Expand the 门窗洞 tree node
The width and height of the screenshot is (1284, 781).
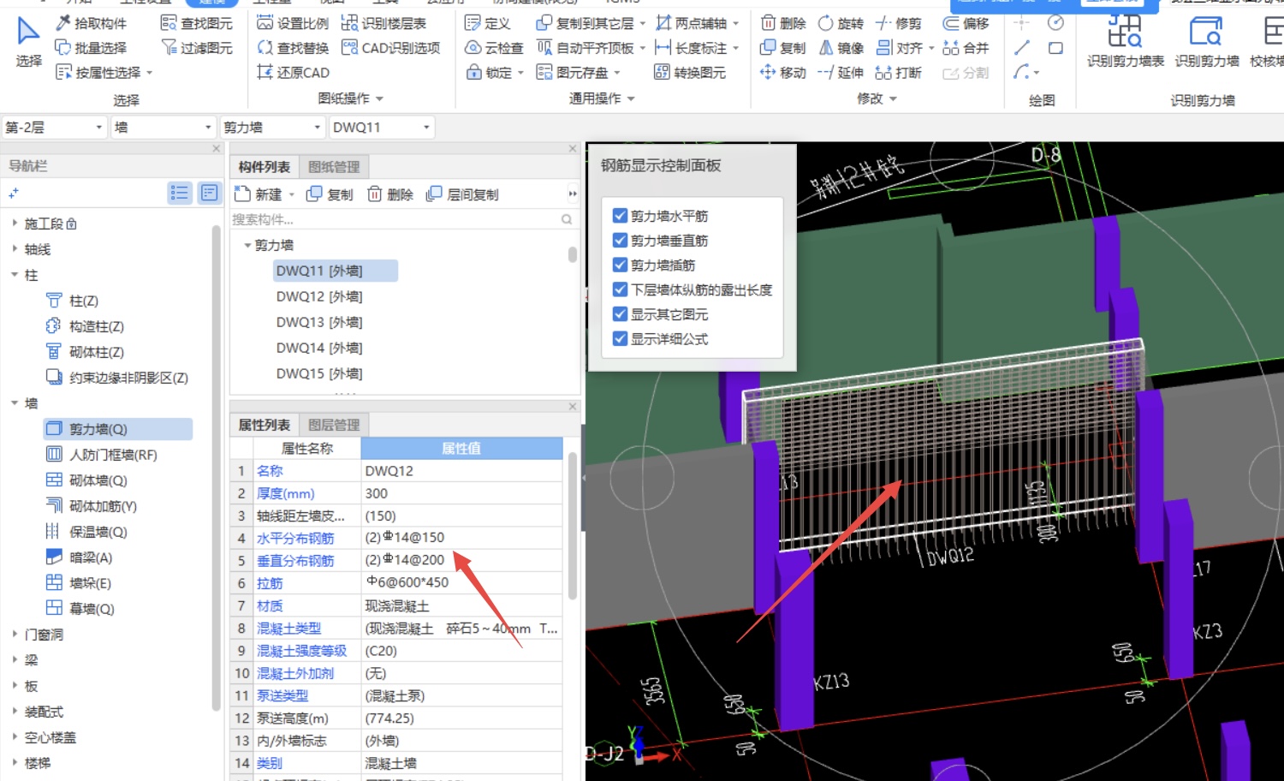point(15,635)
